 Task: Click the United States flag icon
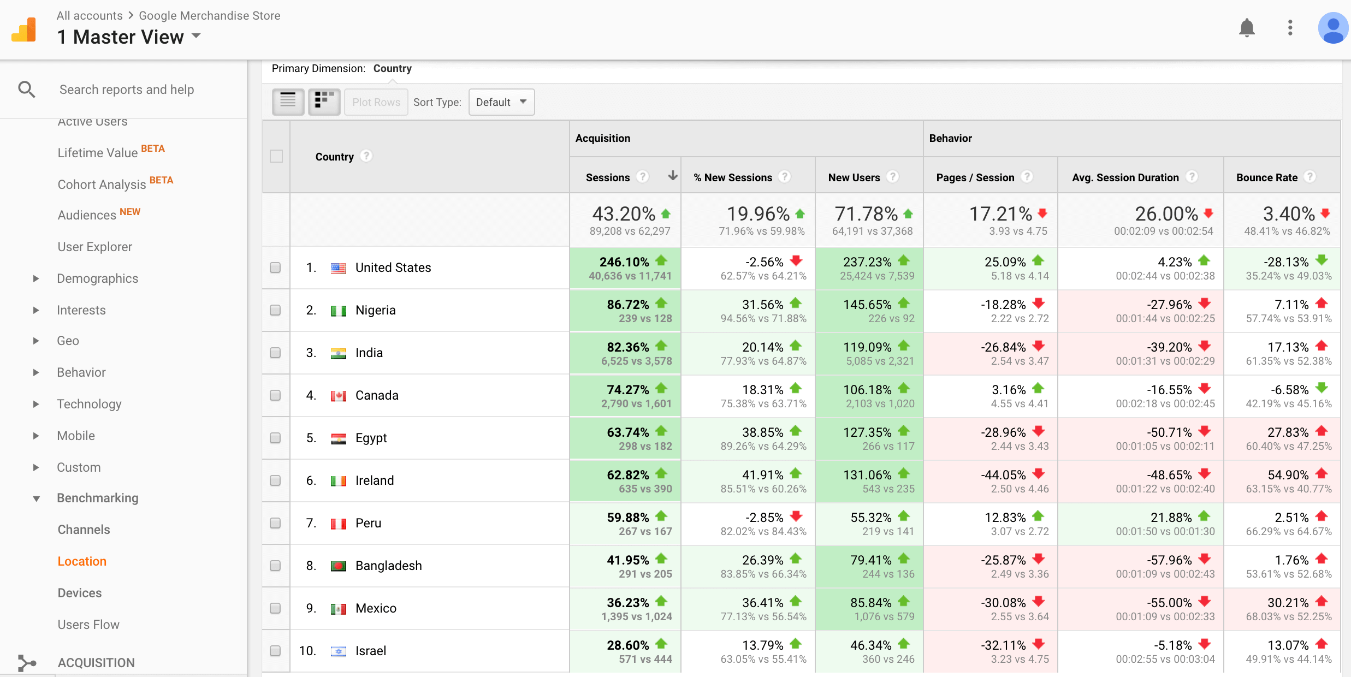(339, 268)
